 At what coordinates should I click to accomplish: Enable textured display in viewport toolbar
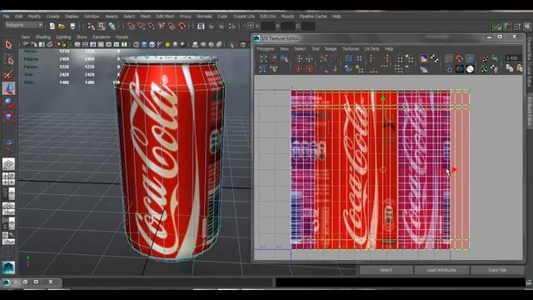pos(160,44)
